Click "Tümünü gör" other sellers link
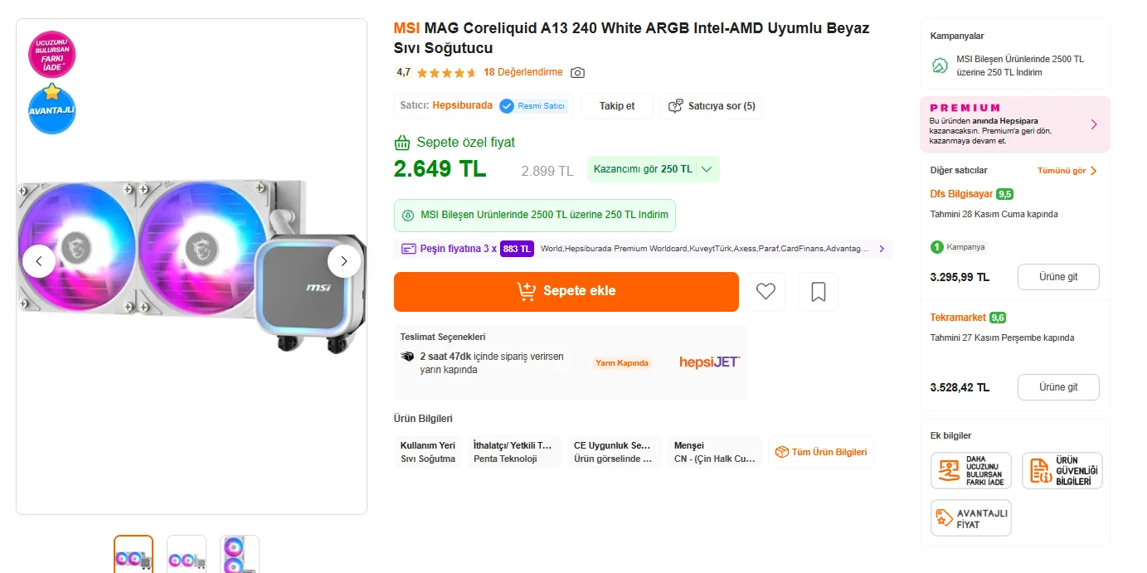The width and height of the screenshot is (1147, 573). (1067, 171)
